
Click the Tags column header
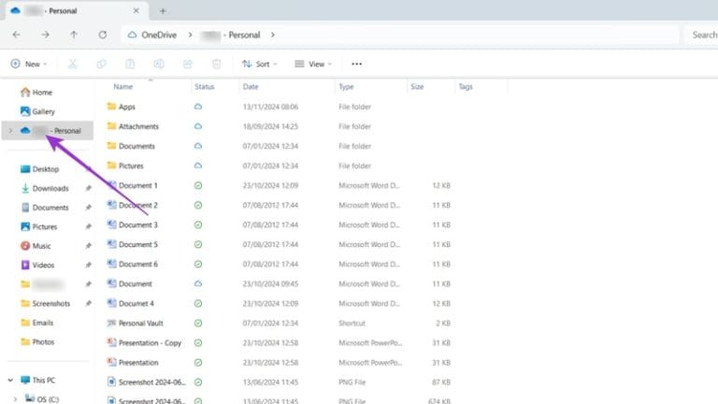pos(466,87)
